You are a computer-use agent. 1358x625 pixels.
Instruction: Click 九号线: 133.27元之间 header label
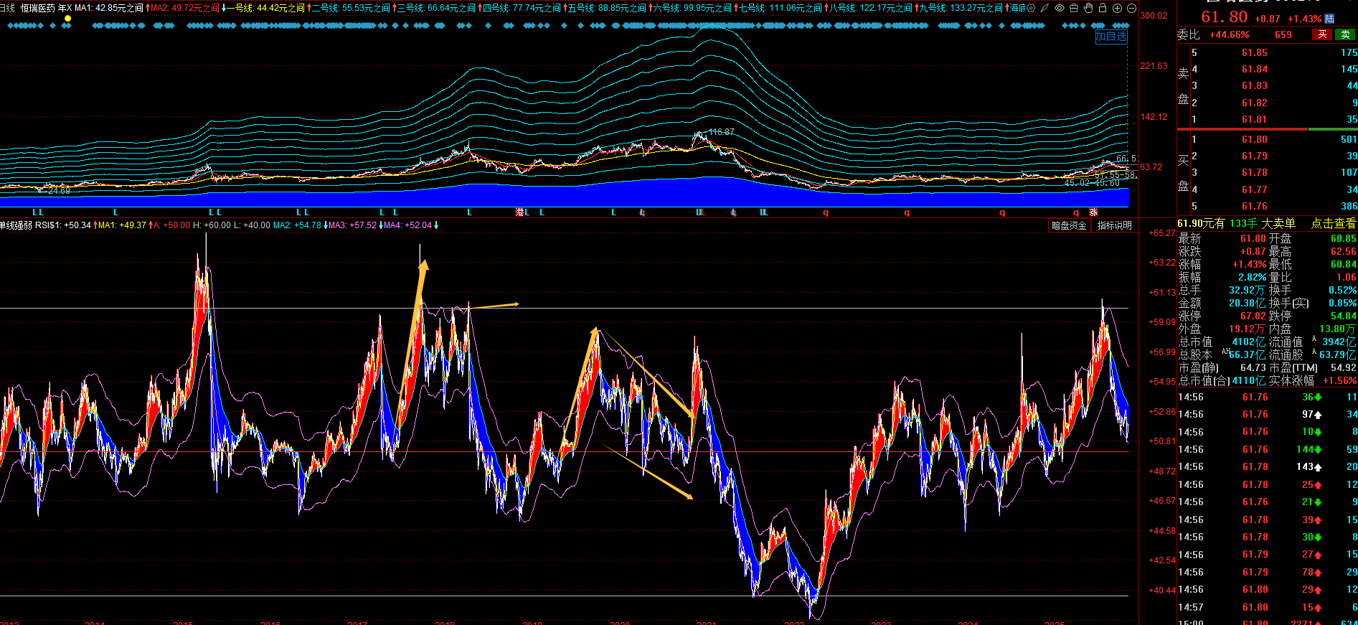(x=962, y=8)
